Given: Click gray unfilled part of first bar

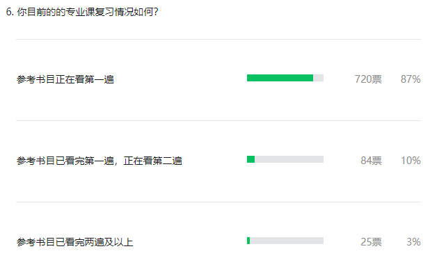Looking at the screenshot, I should 319,78.
